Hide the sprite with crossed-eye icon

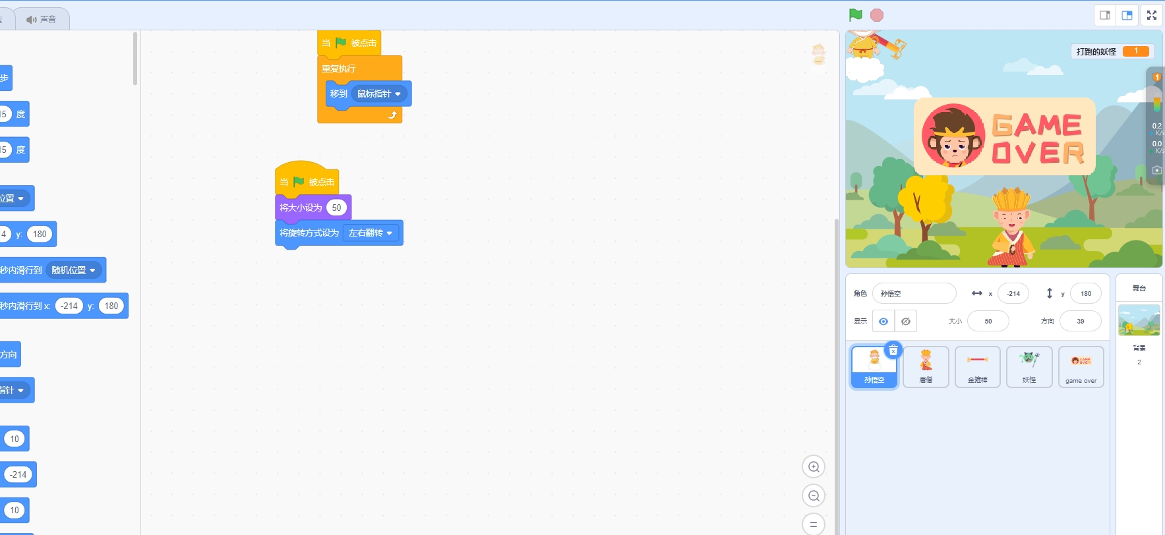[906, 322]
